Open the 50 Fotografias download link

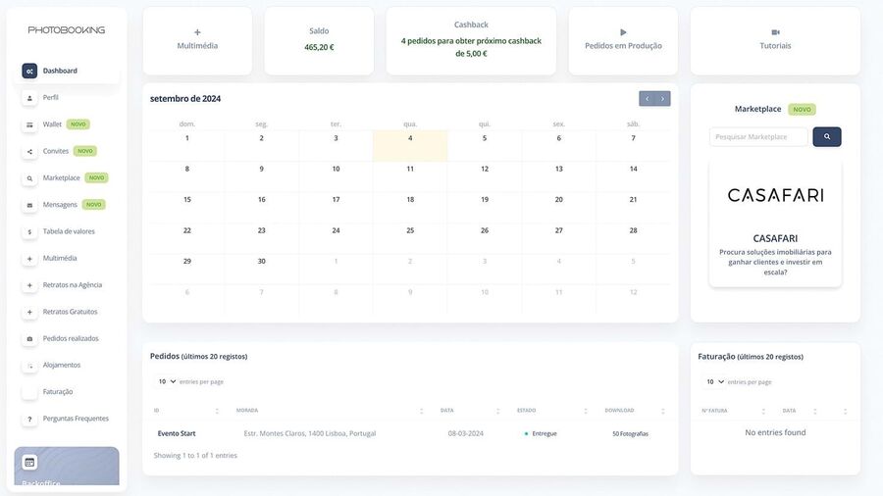630,433
